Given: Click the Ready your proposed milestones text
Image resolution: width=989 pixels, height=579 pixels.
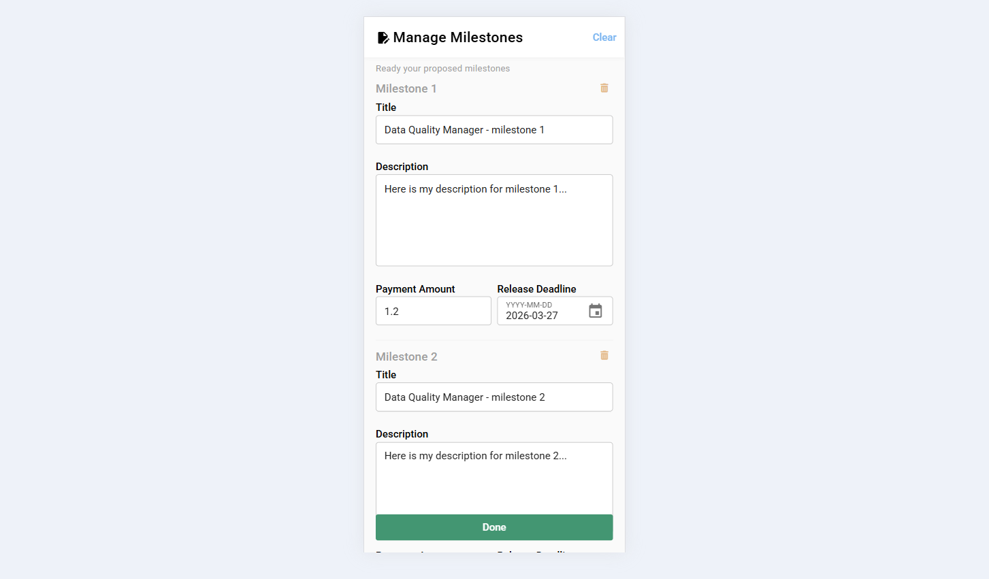Looking at the screenshot, I should pyautogui.click(x=442, y=68).
